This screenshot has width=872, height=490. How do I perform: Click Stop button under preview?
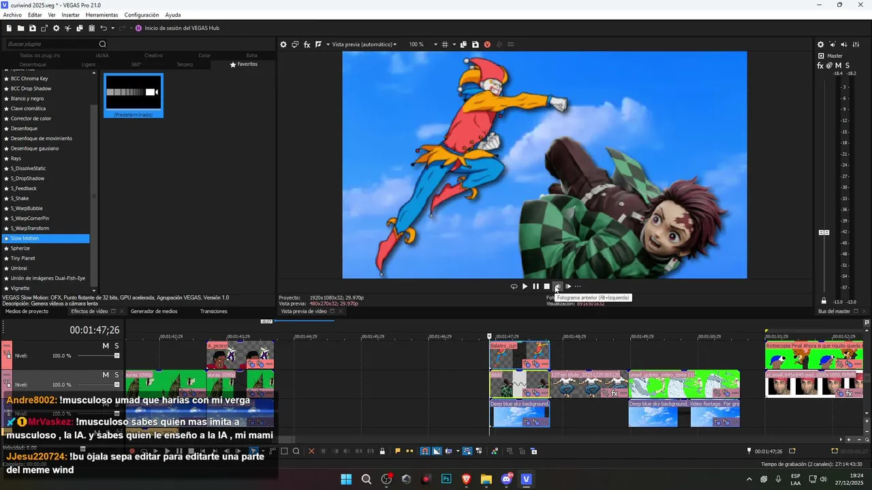546,287
